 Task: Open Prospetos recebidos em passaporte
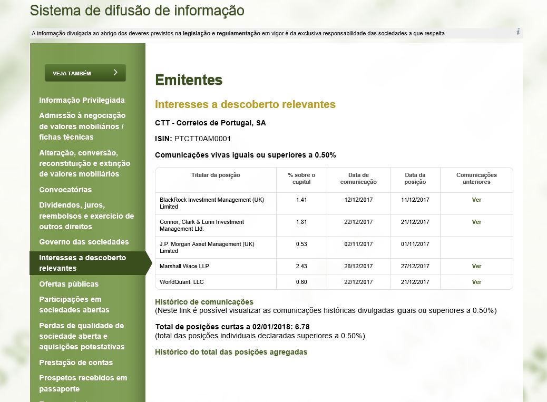(83, 383)
